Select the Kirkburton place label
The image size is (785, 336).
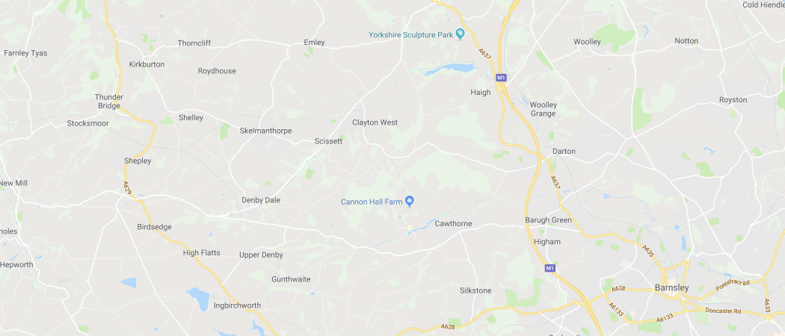coord(147,64)
